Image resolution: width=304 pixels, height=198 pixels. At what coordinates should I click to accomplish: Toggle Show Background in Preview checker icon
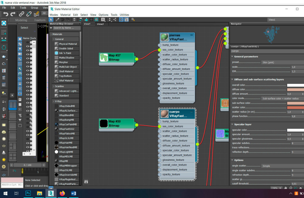point(96,20)
